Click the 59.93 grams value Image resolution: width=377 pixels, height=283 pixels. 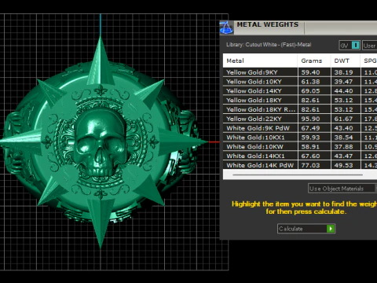point(310,138)
